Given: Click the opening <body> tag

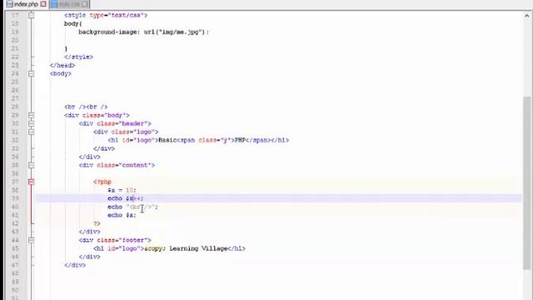Looking at the screenshot, I should coord(61,73).
